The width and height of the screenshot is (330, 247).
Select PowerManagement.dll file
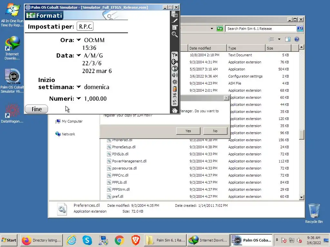(127, 161)
